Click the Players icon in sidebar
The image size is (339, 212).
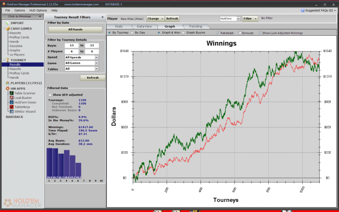[8, 83]
